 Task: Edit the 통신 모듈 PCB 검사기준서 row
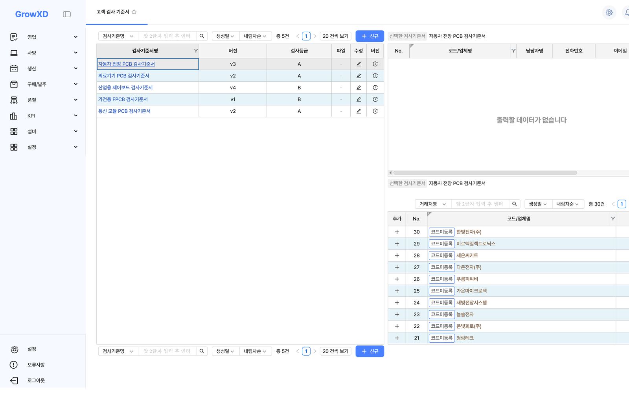(359, 111)
